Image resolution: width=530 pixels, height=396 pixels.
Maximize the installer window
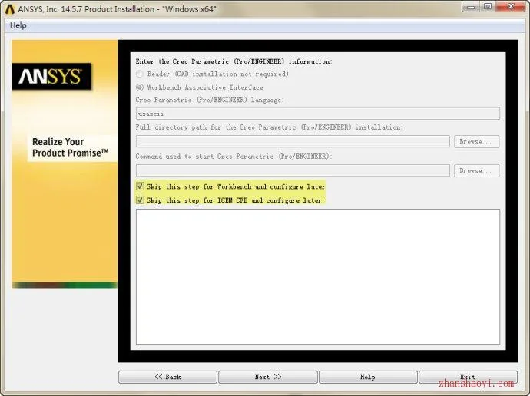488,6
